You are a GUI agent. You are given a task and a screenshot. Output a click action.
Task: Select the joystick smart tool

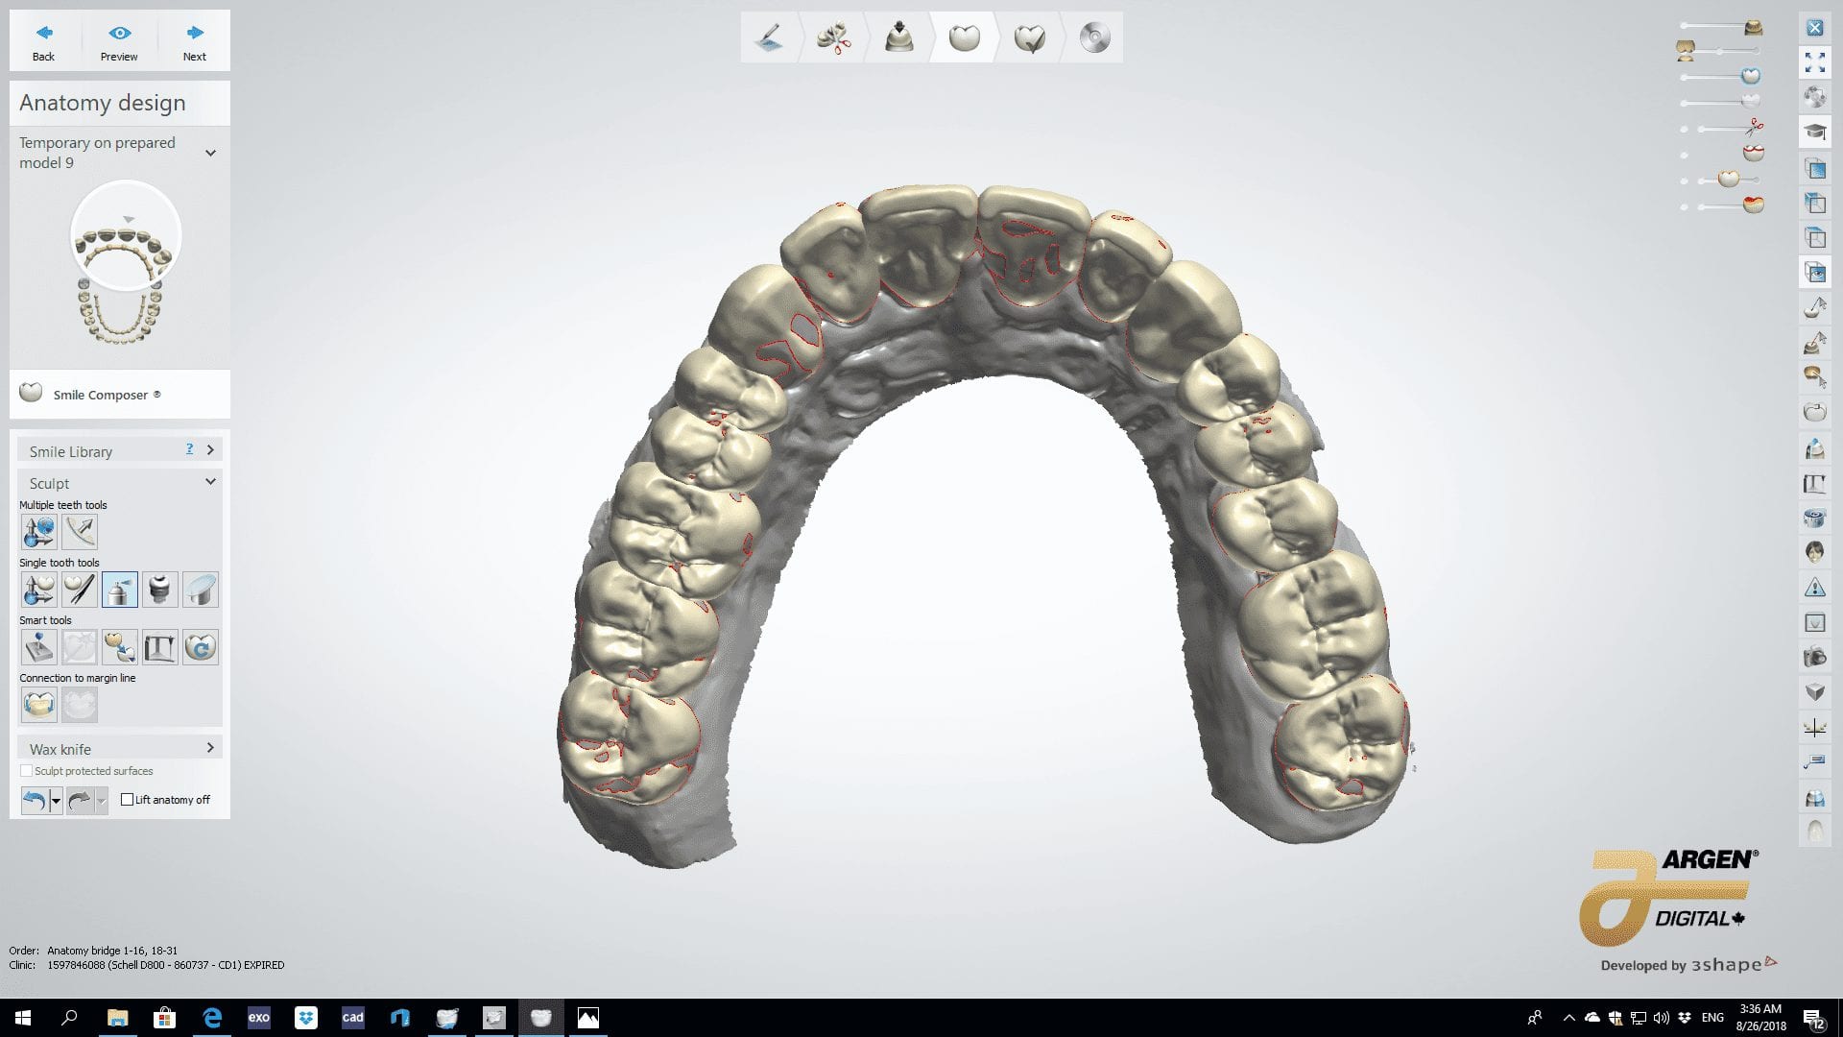click(39, 646)
